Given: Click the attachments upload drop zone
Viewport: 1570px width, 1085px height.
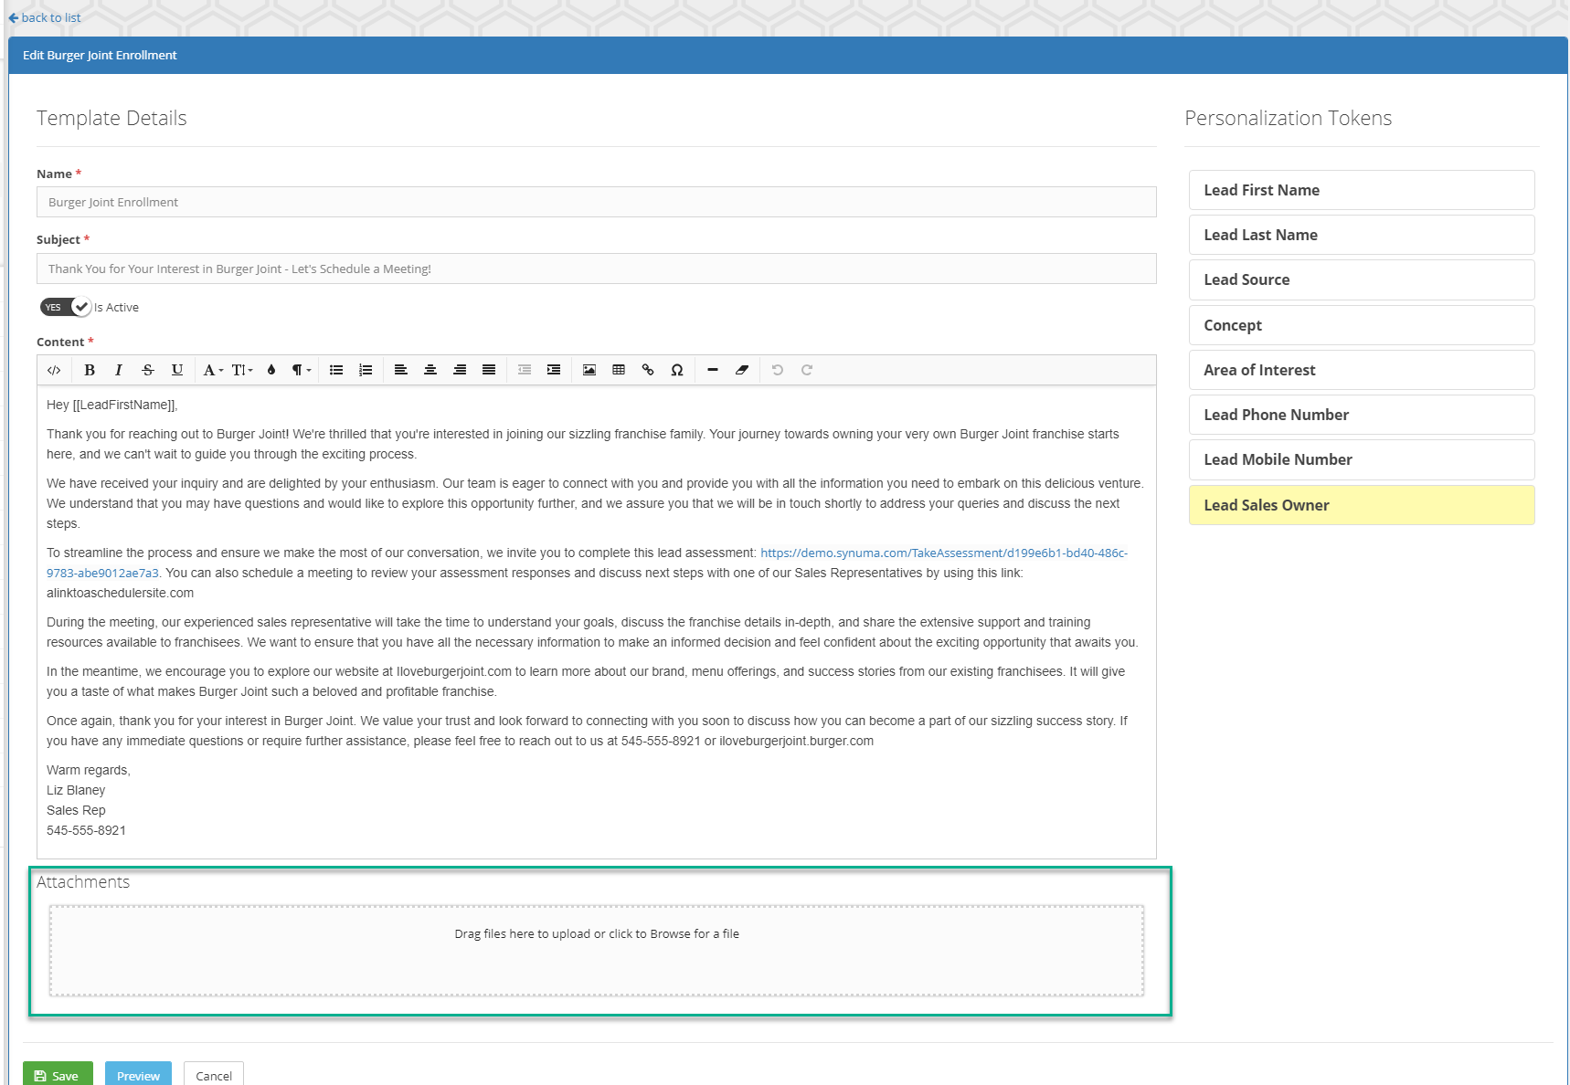Looking at the screenshot, I should [x=597, y=951].
